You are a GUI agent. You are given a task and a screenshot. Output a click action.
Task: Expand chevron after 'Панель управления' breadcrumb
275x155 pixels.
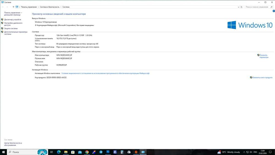[38, 7]
